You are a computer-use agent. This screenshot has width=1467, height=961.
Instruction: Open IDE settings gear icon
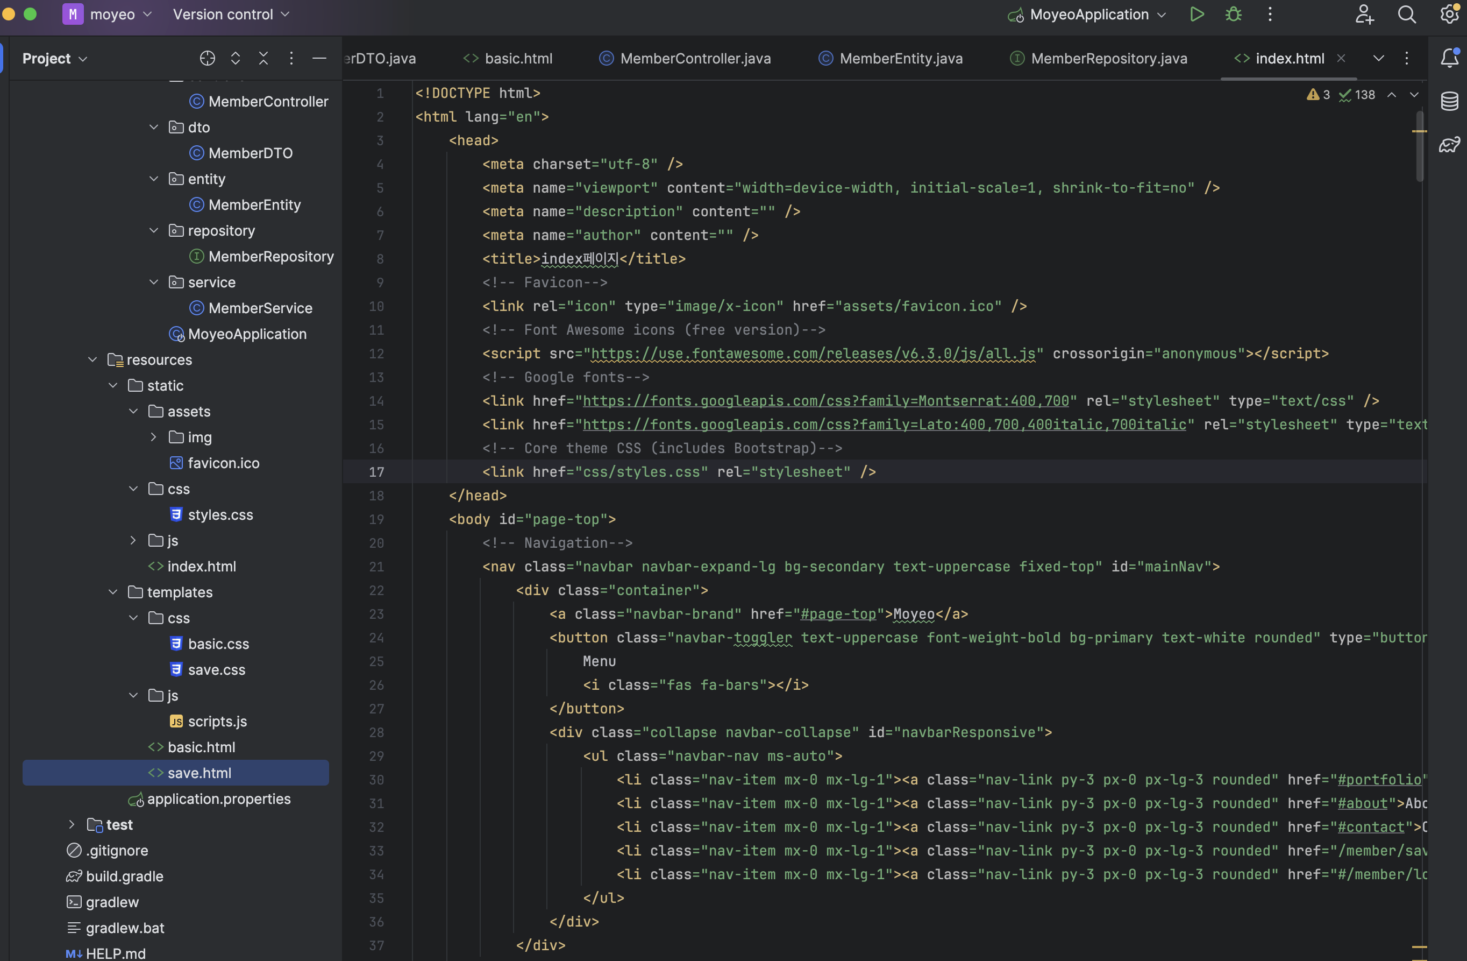[x=1449, y=14]
